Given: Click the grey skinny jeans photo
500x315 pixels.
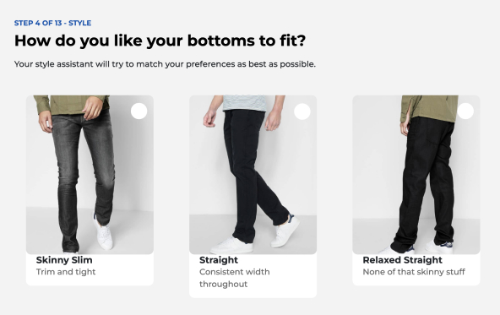Looking at the screenshot, I should (90, 175).
